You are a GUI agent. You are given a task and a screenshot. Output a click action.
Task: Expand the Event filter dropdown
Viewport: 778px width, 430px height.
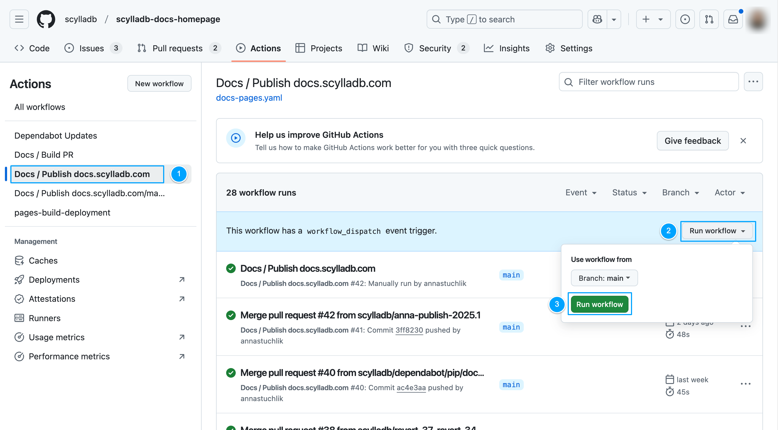click(x=580, y=192)
